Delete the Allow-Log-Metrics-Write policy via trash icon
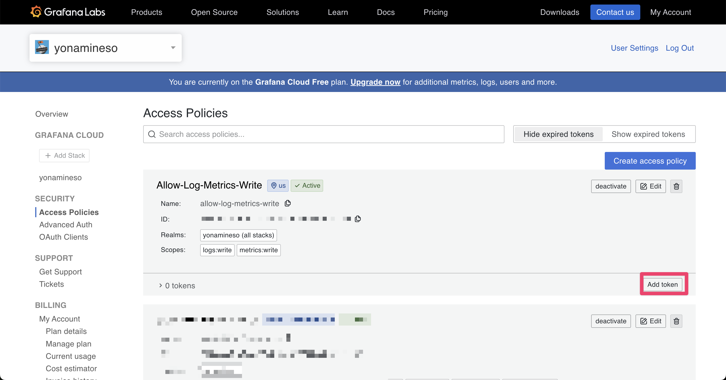Viewport: 726px width, 380px height. point(676,186)
